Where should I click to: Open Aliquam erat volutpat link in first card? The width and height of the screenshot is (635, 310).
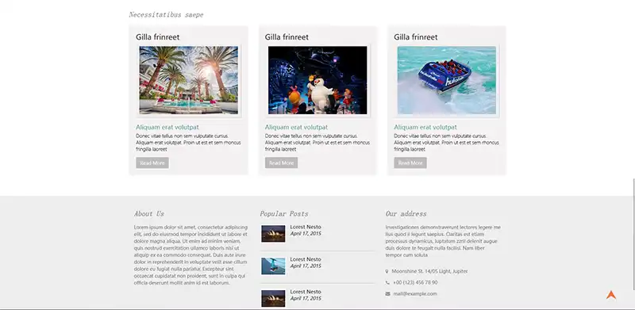click(167, 127)
